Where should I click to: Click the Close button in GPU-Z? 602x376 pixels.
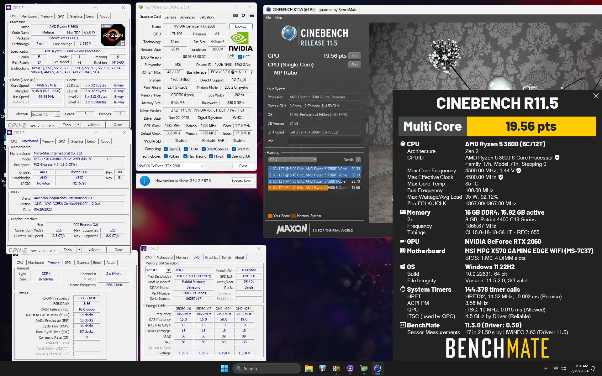(x=243, y=166)
